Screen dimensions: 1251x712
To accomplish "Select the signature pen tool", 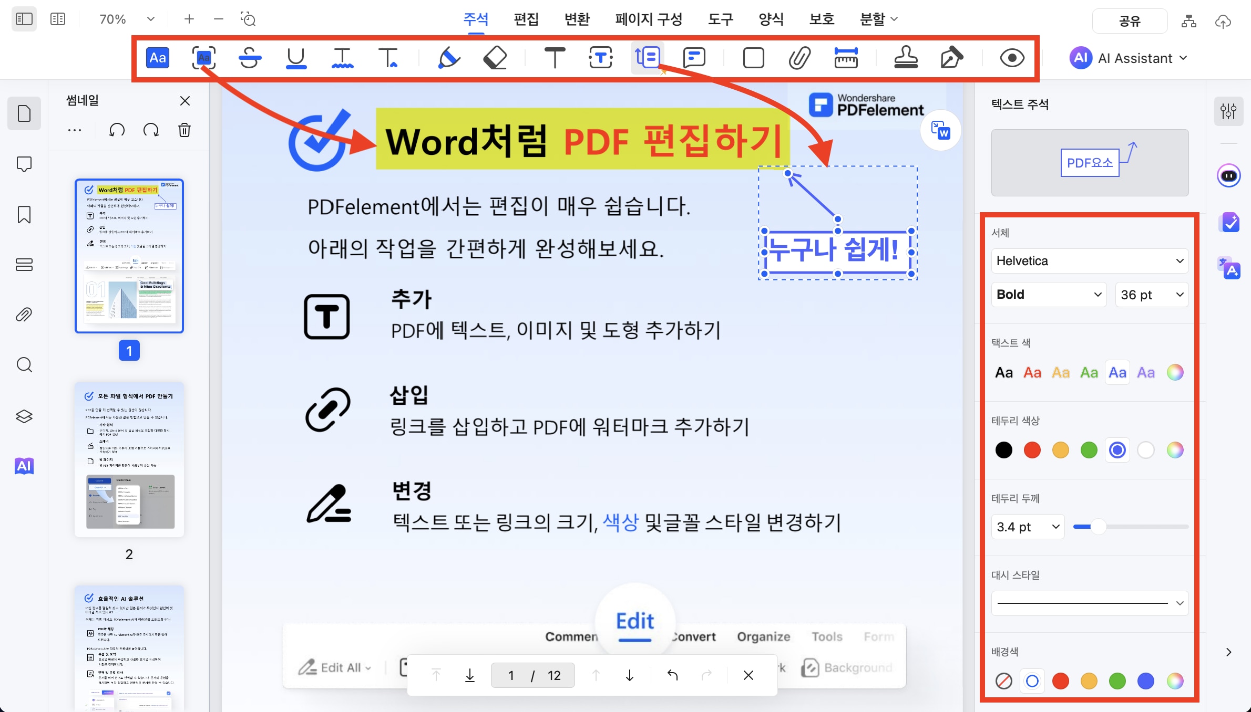I will coord(951,58).
